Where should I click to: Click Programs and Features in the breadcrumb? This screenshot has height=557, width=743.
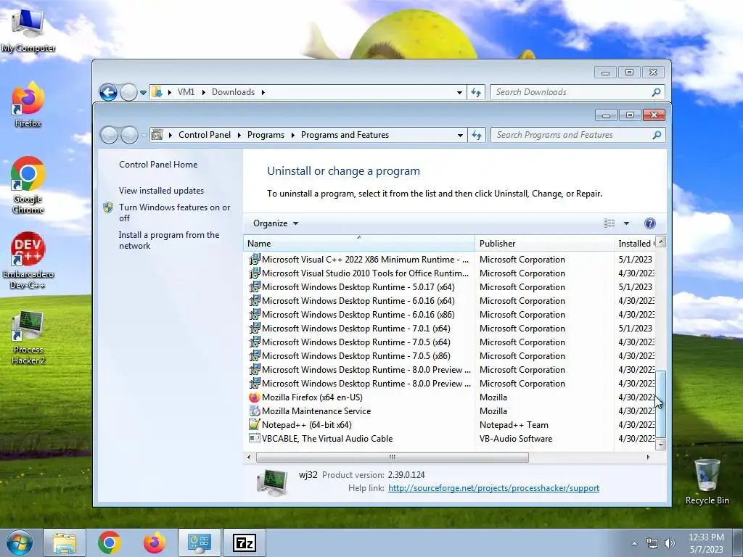coord(345,134)
